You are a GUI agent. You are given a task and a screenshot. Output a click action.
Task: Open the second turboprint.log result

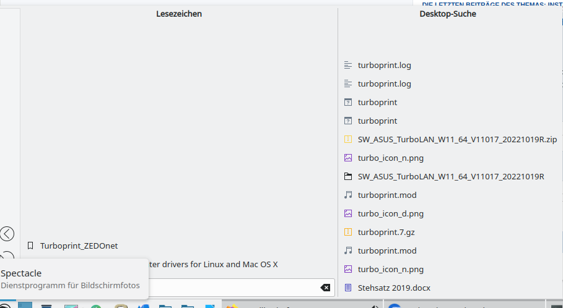point(384,83)
